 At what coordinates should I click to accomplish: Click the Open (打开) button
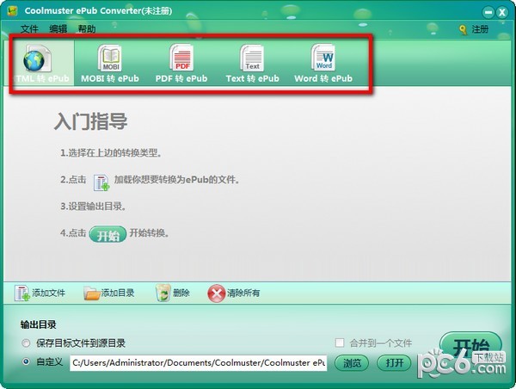point(394,363)
